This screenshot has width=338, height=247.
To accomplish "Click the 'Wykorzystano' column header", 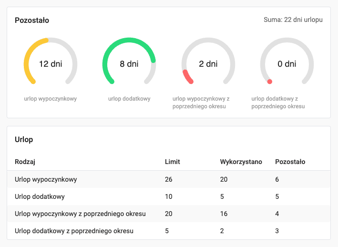I will coord(241,162).
